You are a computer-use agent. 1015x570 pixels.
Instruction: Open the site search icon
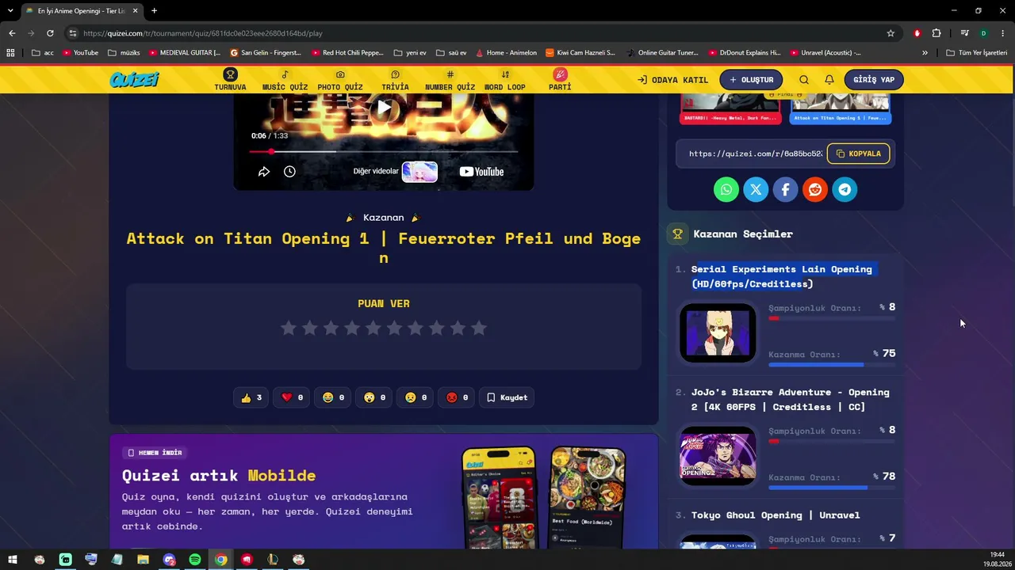[x=804, y=80]
